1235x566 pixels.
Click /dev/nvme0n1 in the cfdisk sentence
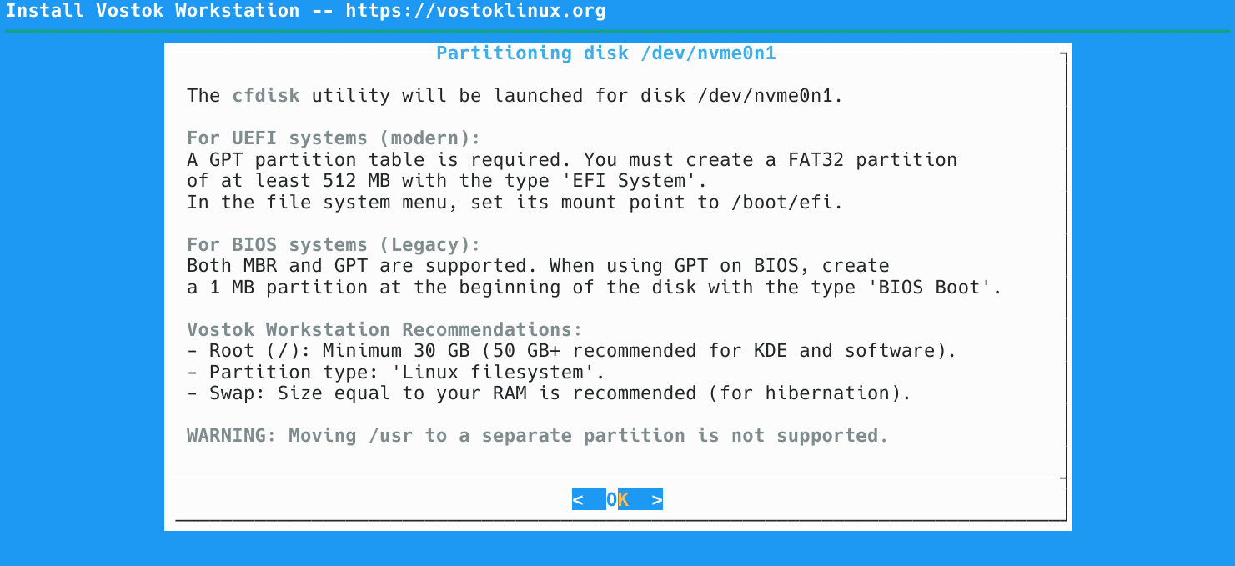coord(769,96)
